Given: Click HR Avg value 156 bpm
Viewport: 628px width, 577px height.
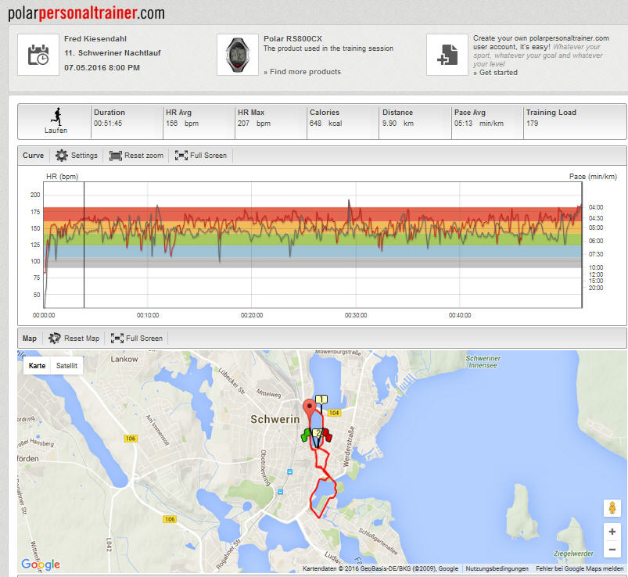Looking at the screenshot, I should (182, 124).
